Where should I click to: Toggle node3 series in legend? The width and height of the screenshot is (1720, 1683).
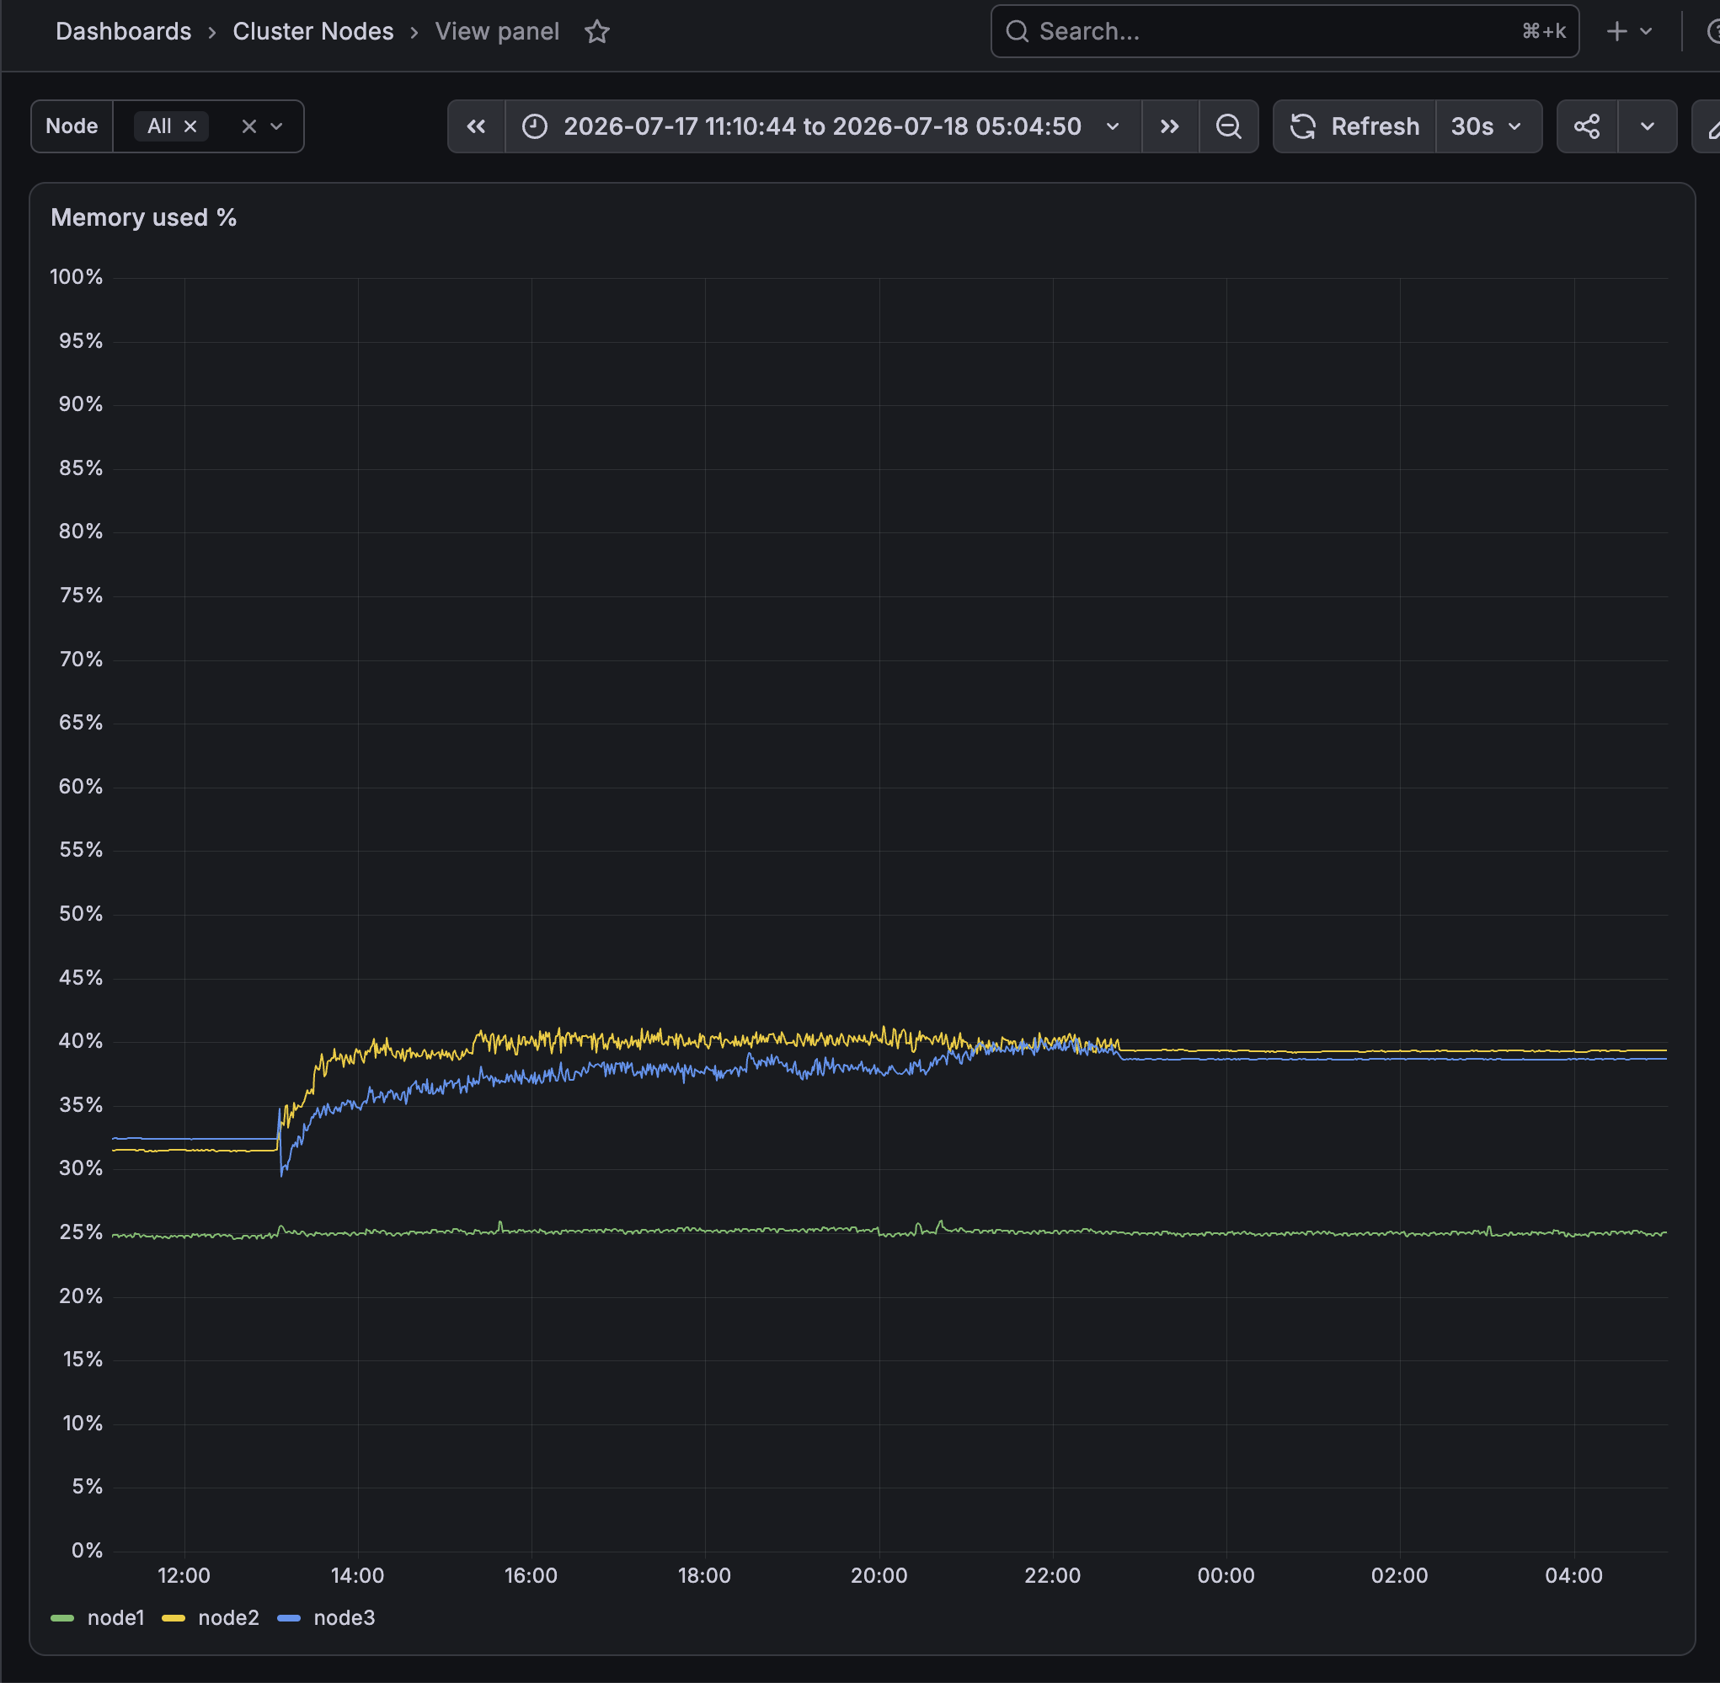click(344, 1617)
